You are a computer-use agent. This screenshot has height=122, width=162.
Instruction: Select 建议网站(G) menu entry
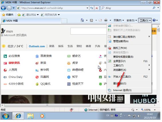click(129, 83)
